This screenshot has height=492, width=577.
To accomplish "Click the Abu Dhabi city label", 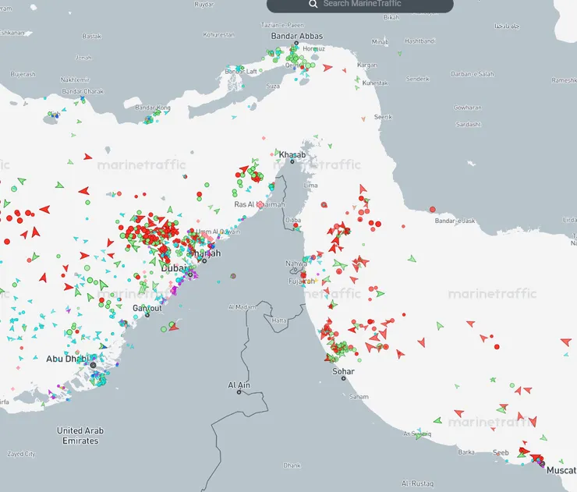I will (x=67, y=359).
